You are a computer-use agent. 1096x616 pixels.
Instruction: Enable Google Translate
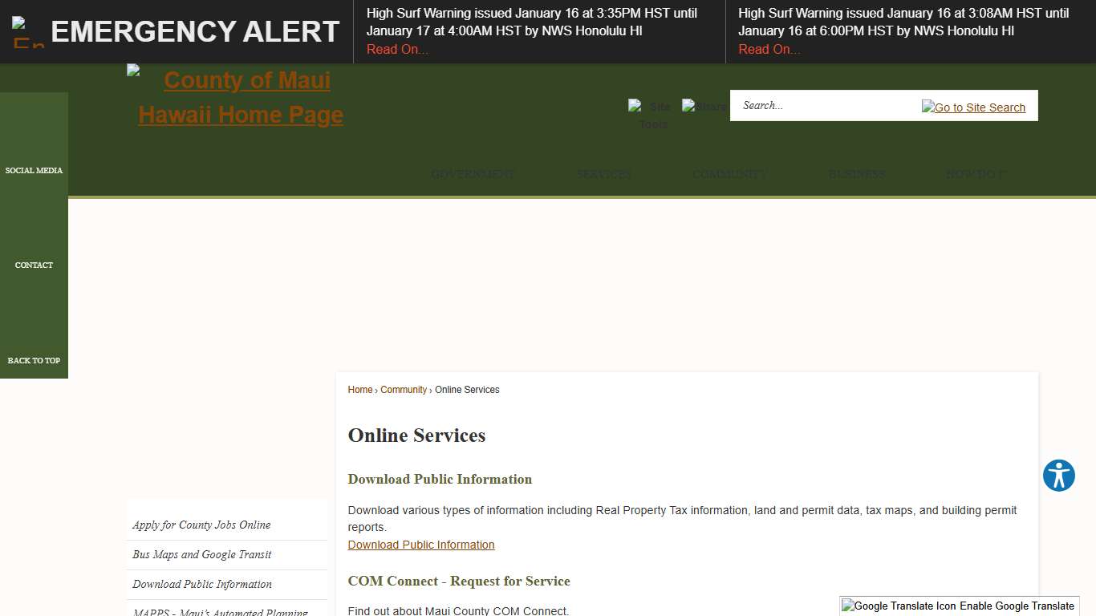click(x=1003, y=606)
